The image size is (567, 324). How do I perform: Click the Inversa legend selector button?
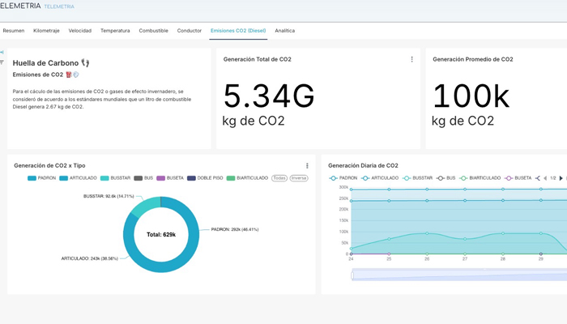[x=299, y=178]
